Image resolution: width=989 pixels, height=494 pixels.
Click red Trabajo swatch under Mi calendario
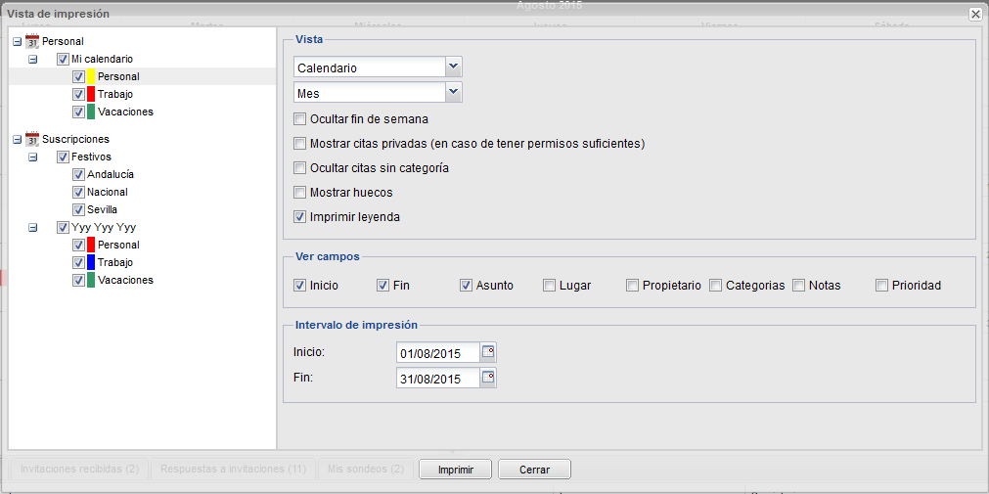click(x=91, y=95)
